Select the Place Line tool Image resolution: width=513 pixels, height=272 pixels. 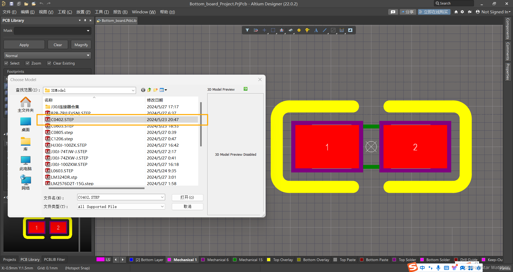[325, 30]
